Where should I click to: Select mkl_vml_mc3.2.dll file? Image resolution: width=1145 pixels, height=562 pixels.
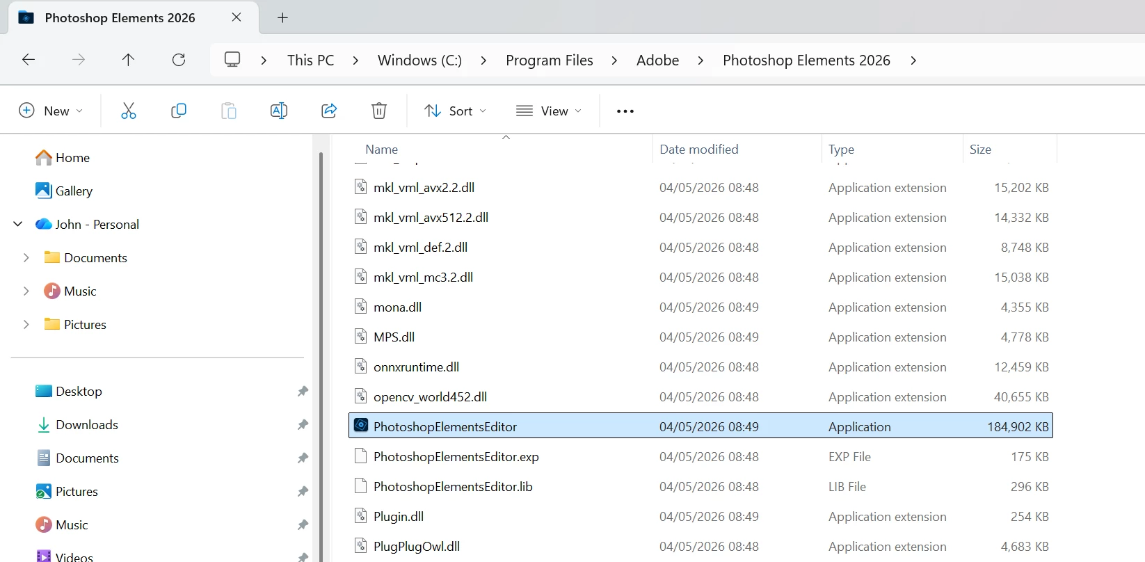pyautogui.click(x=700, y=278)
